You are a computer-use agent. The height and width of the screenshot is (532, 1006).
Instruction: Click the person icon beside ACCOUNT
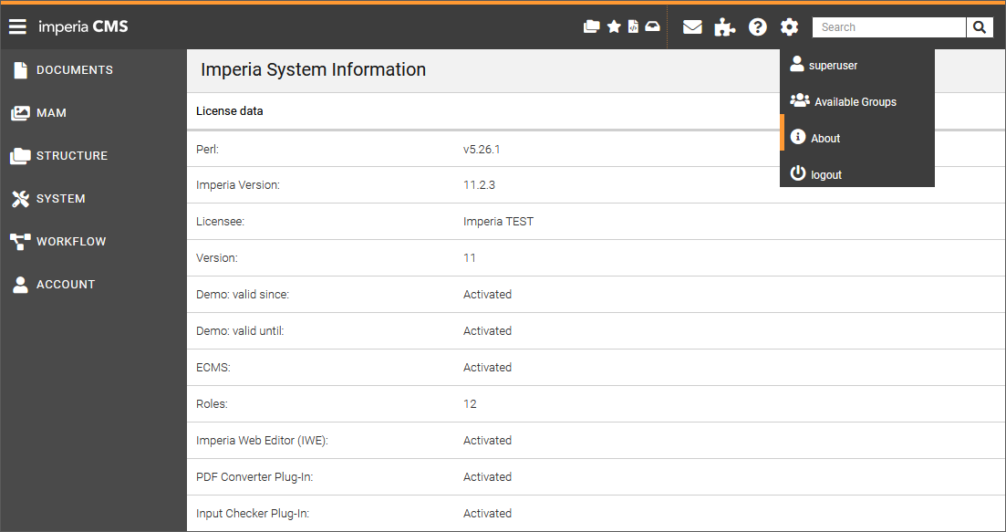(21, 285)
